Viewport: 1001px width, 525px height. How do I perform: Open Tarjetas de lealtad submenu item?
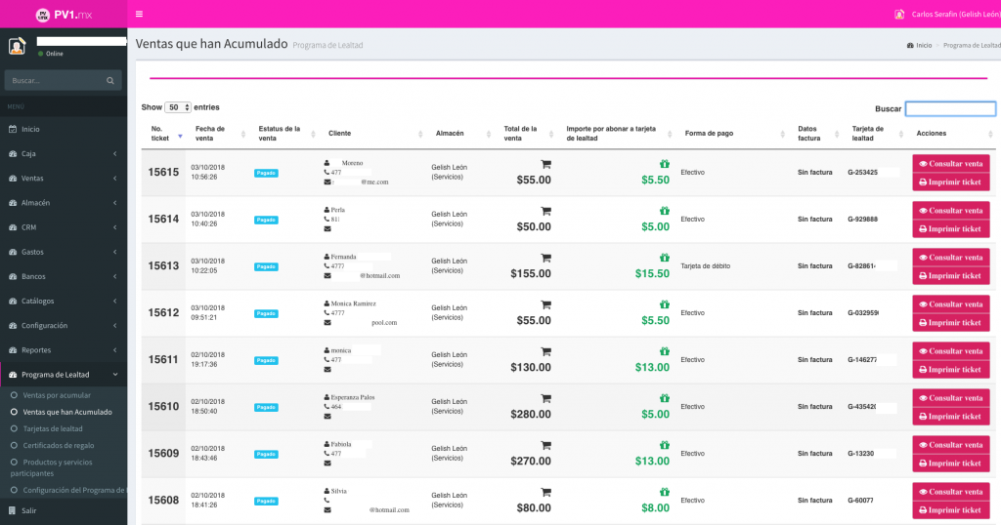(53, 428)
